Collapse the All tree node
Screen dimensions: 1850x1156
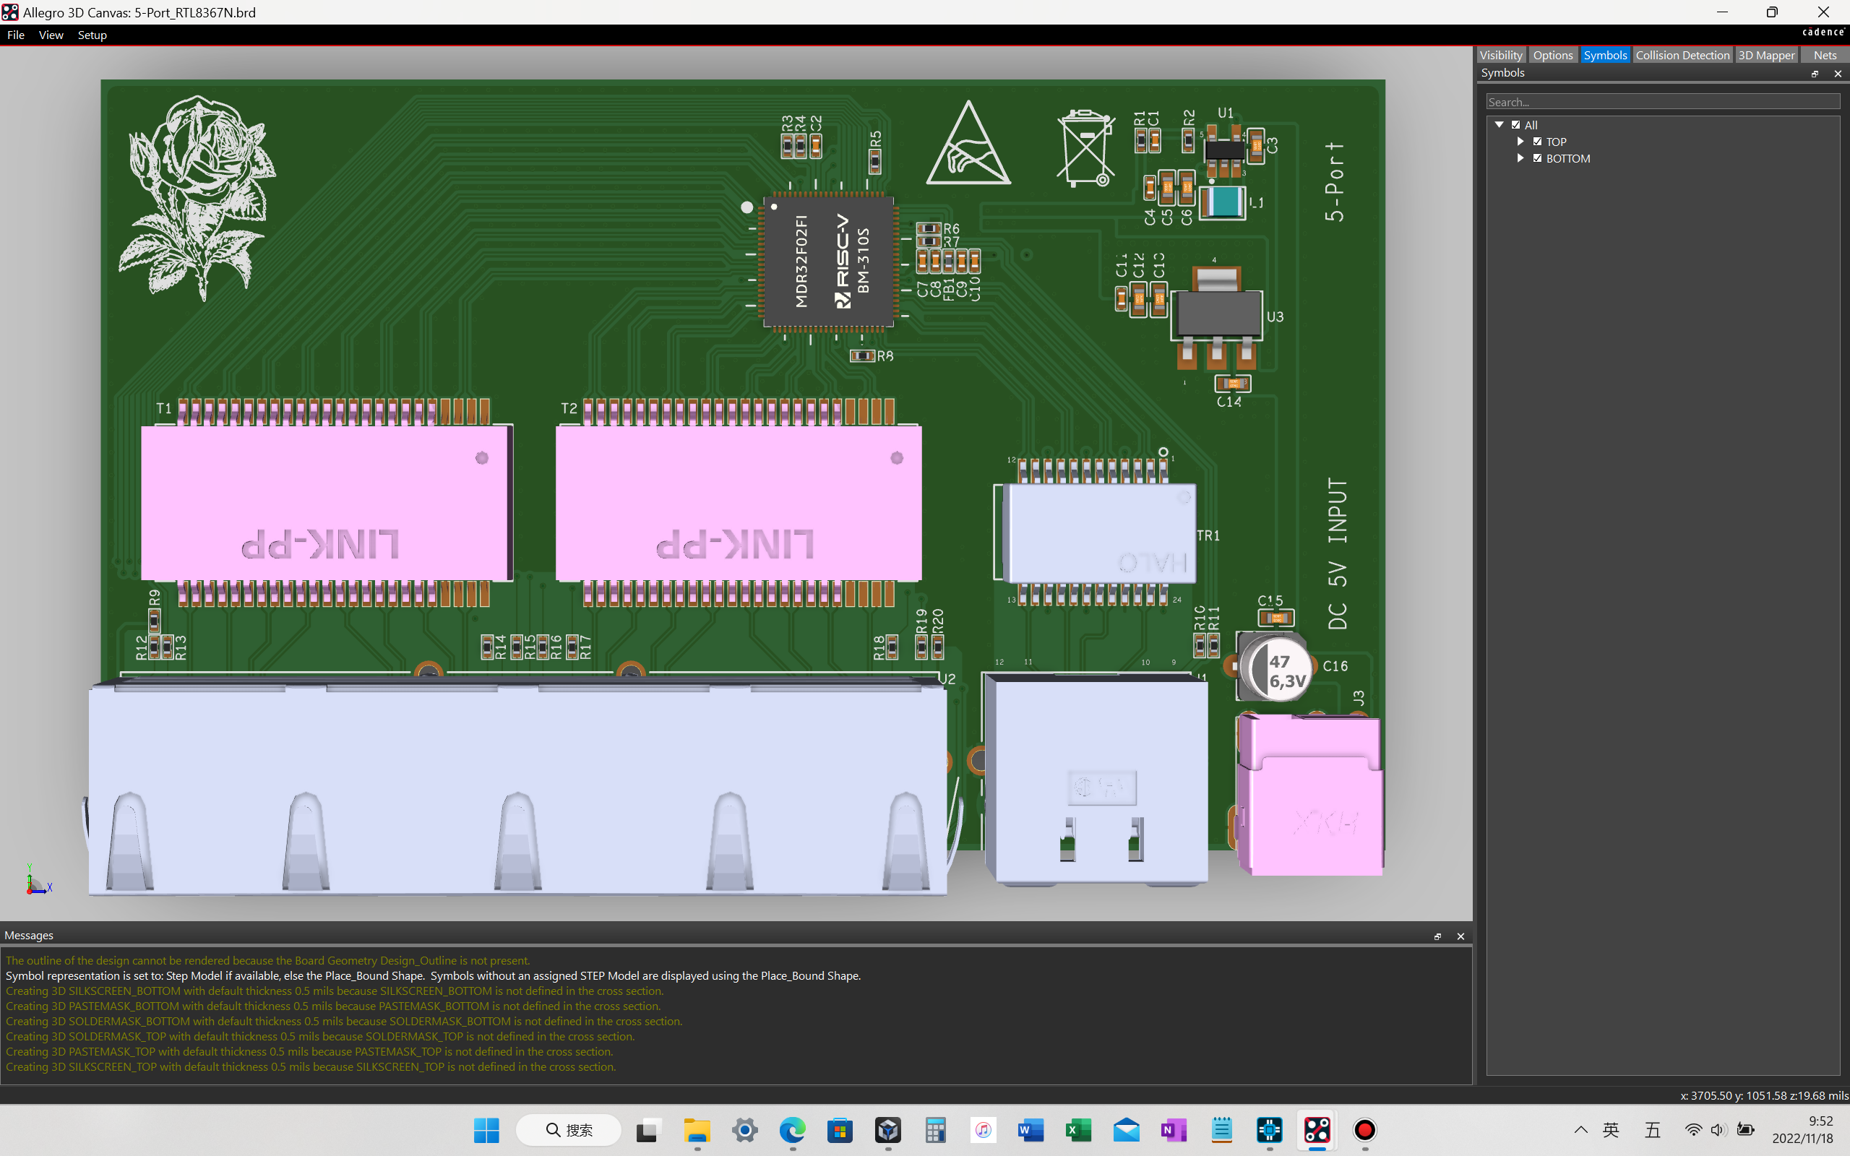point(1498,124)
